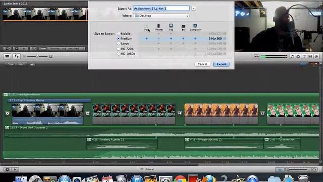
Task: Click transition icon after first video clip
Action: pyautogui.click(x=88, y=113)
